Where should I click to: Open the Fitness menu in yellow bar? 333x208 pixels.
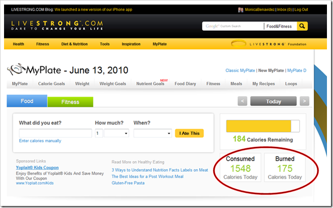click(x=42, y=44)
